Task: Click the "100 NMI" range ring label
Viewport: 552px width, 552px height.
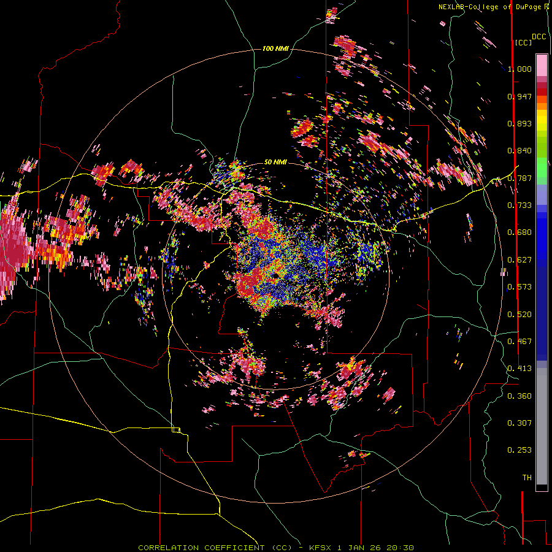Action: click(275, 48)
